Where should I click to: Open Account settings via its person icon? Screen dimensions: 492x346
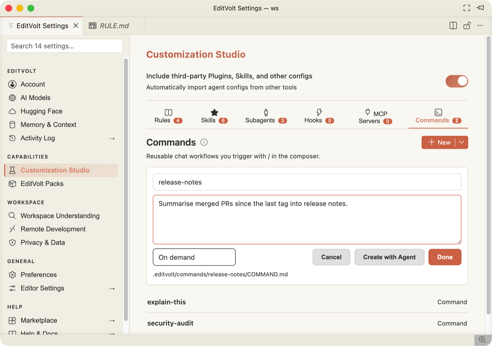pos(12,84)
